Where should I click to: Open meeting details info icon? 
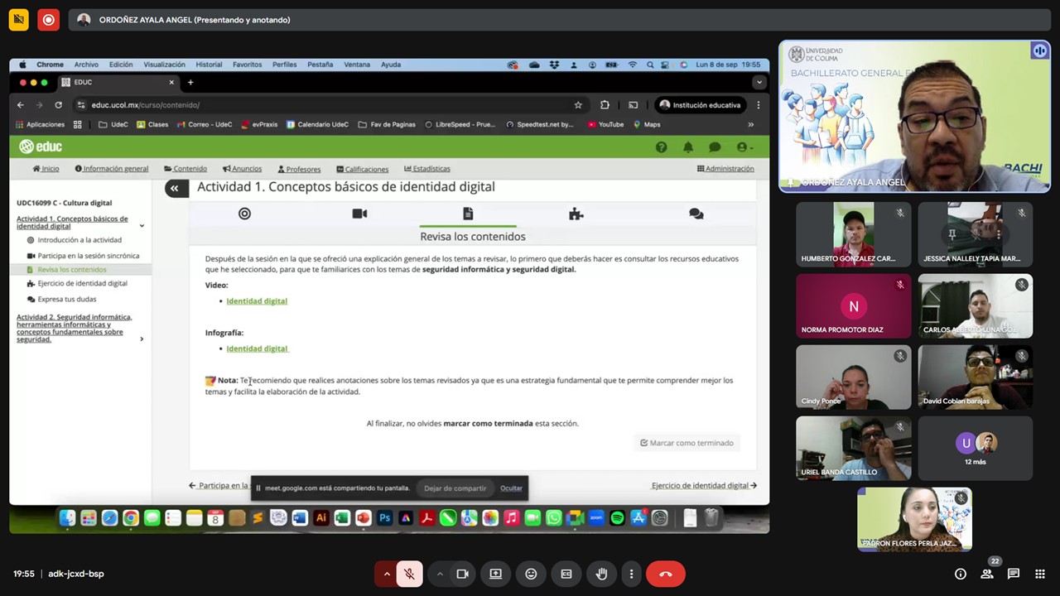pyautogui.click(x=960, y=574)
